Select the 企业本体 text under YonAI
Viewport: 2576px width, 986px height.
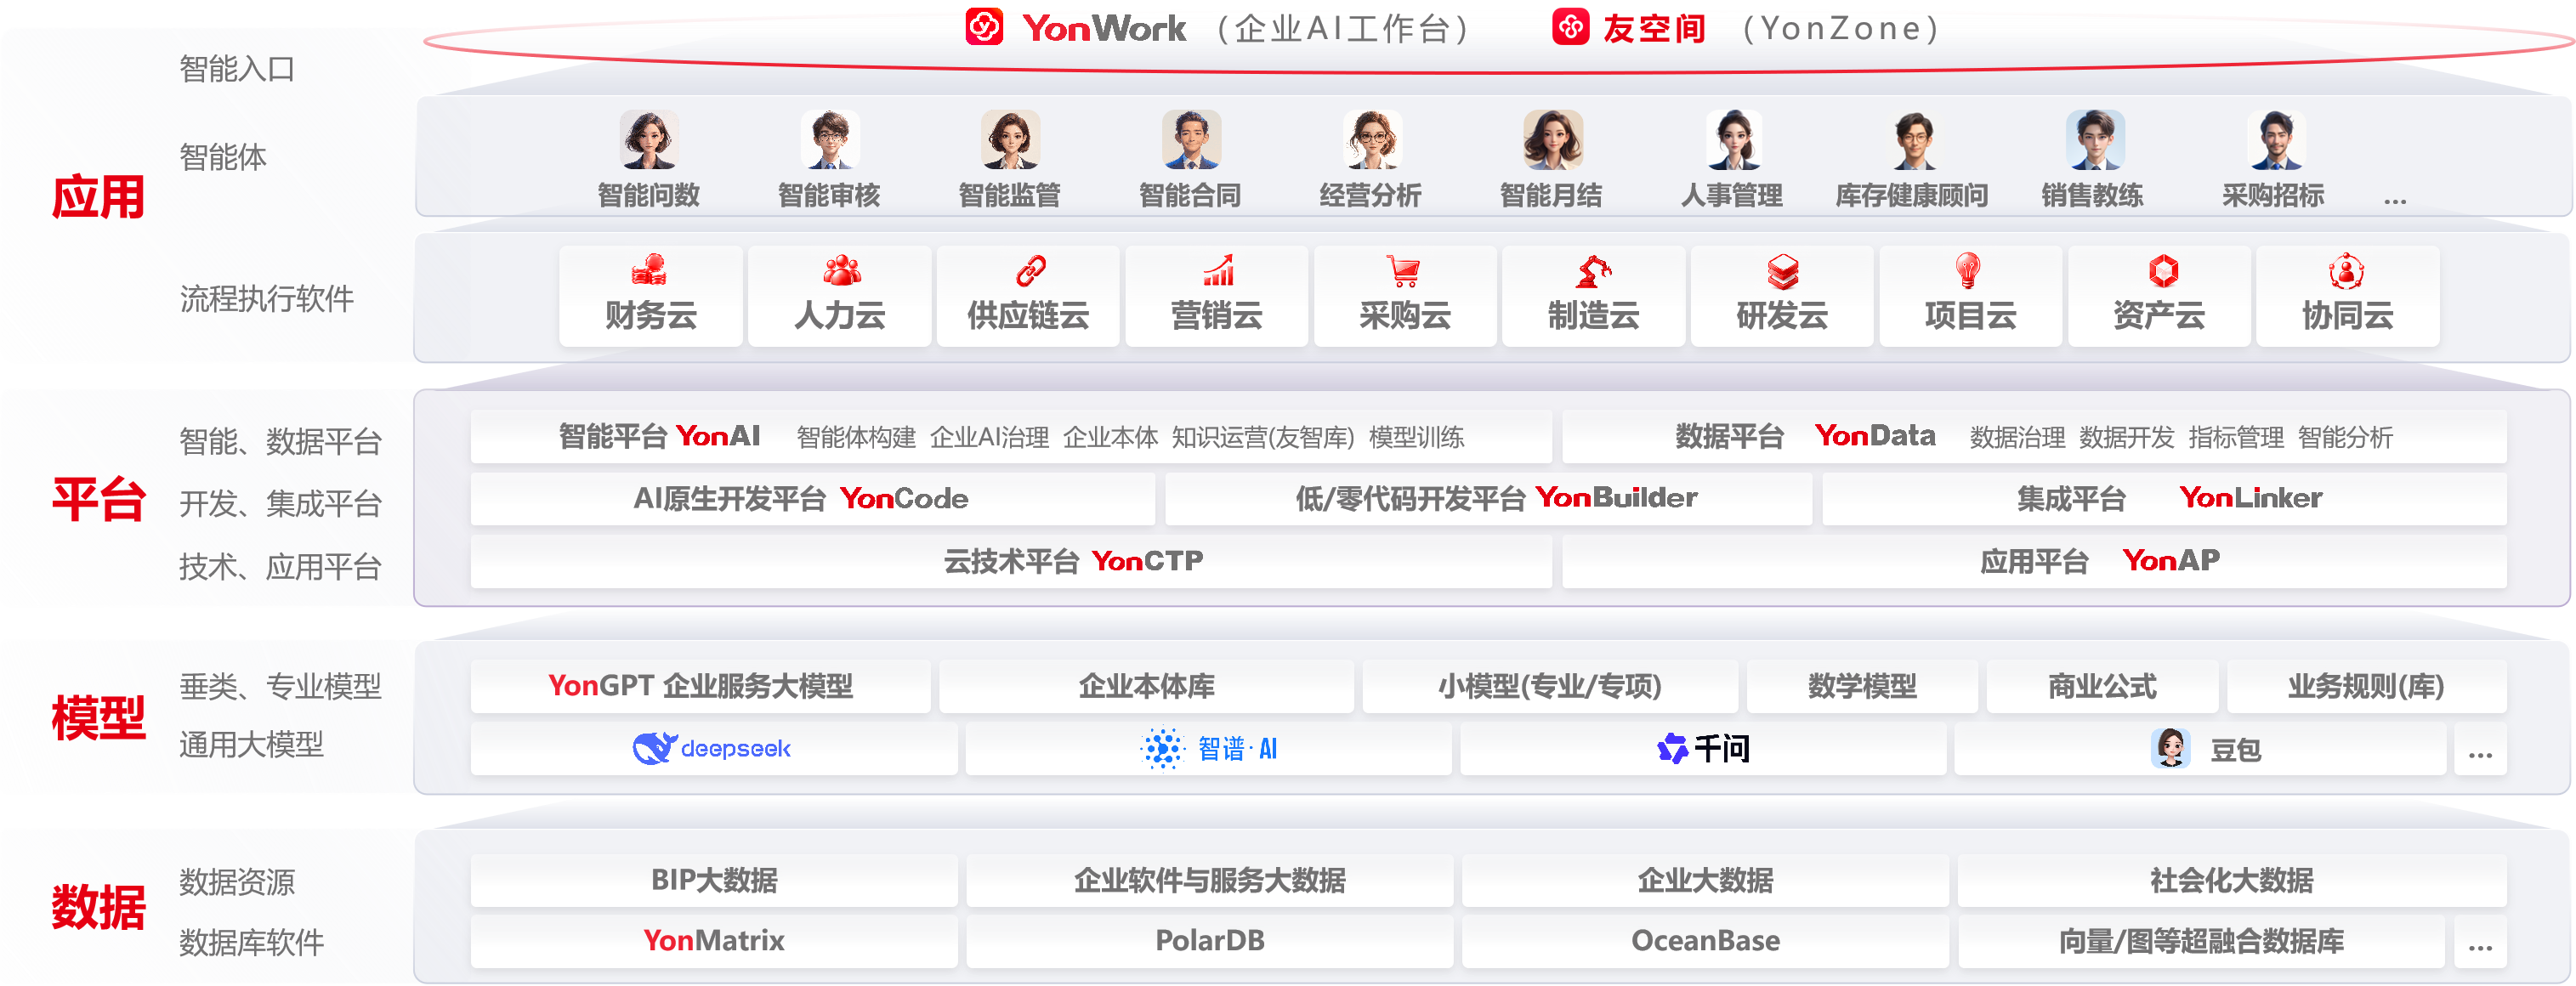pyautogui.click(x=1110, y=437)
